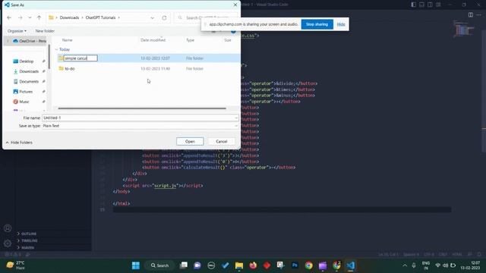This screenshot has width=486, height=273.
Task: Refresh the ChatGPT Tutorials folder view
Action: [164, 17]
